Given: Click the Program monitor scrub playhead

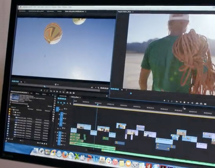Looking at the screenshot, I should pos(131,93).
